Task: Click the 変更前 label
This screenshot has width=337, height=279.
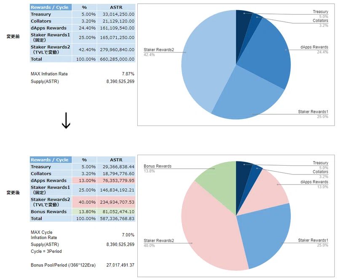Action: coord(13,37)
